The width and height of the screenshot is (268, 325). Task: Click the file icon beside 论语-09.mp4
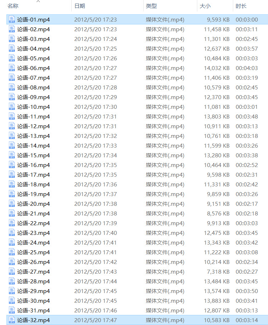12,97
